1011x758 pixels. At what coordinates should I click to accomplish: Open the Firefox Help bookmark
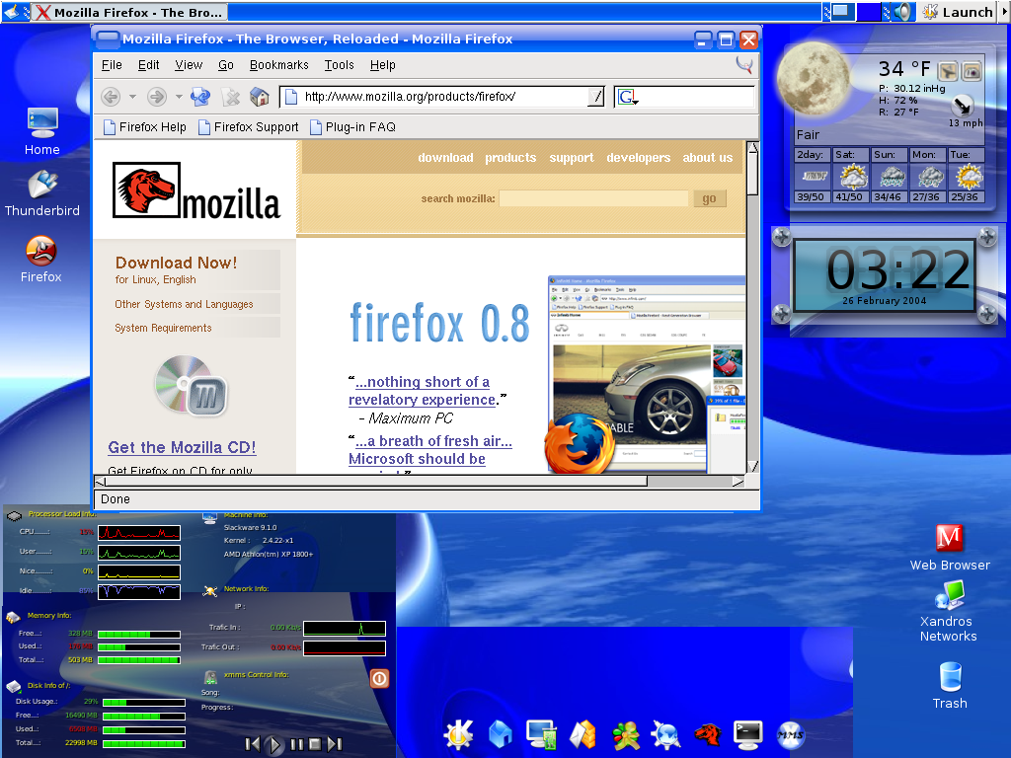[x=145, y=127]
